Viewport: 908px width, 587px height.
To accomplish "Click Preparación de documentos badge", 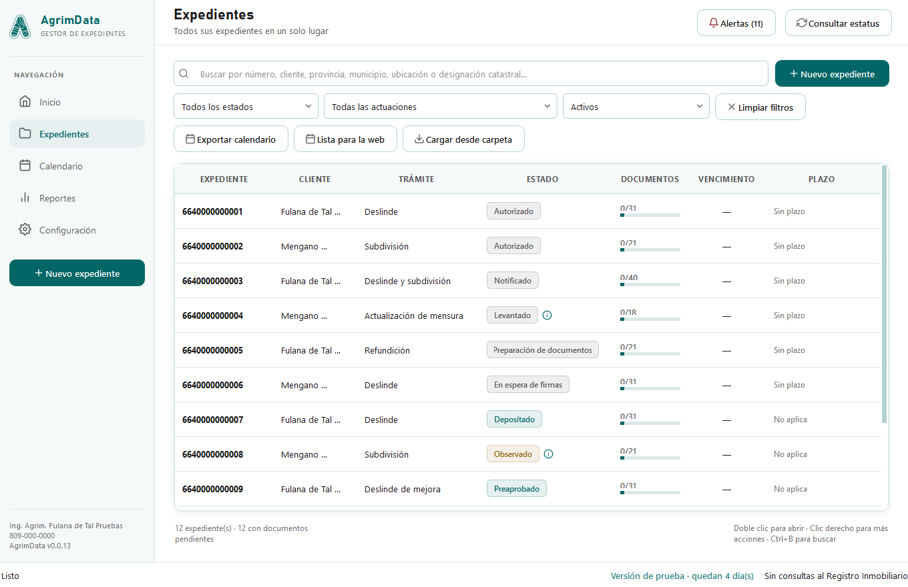I will (543, 350).
